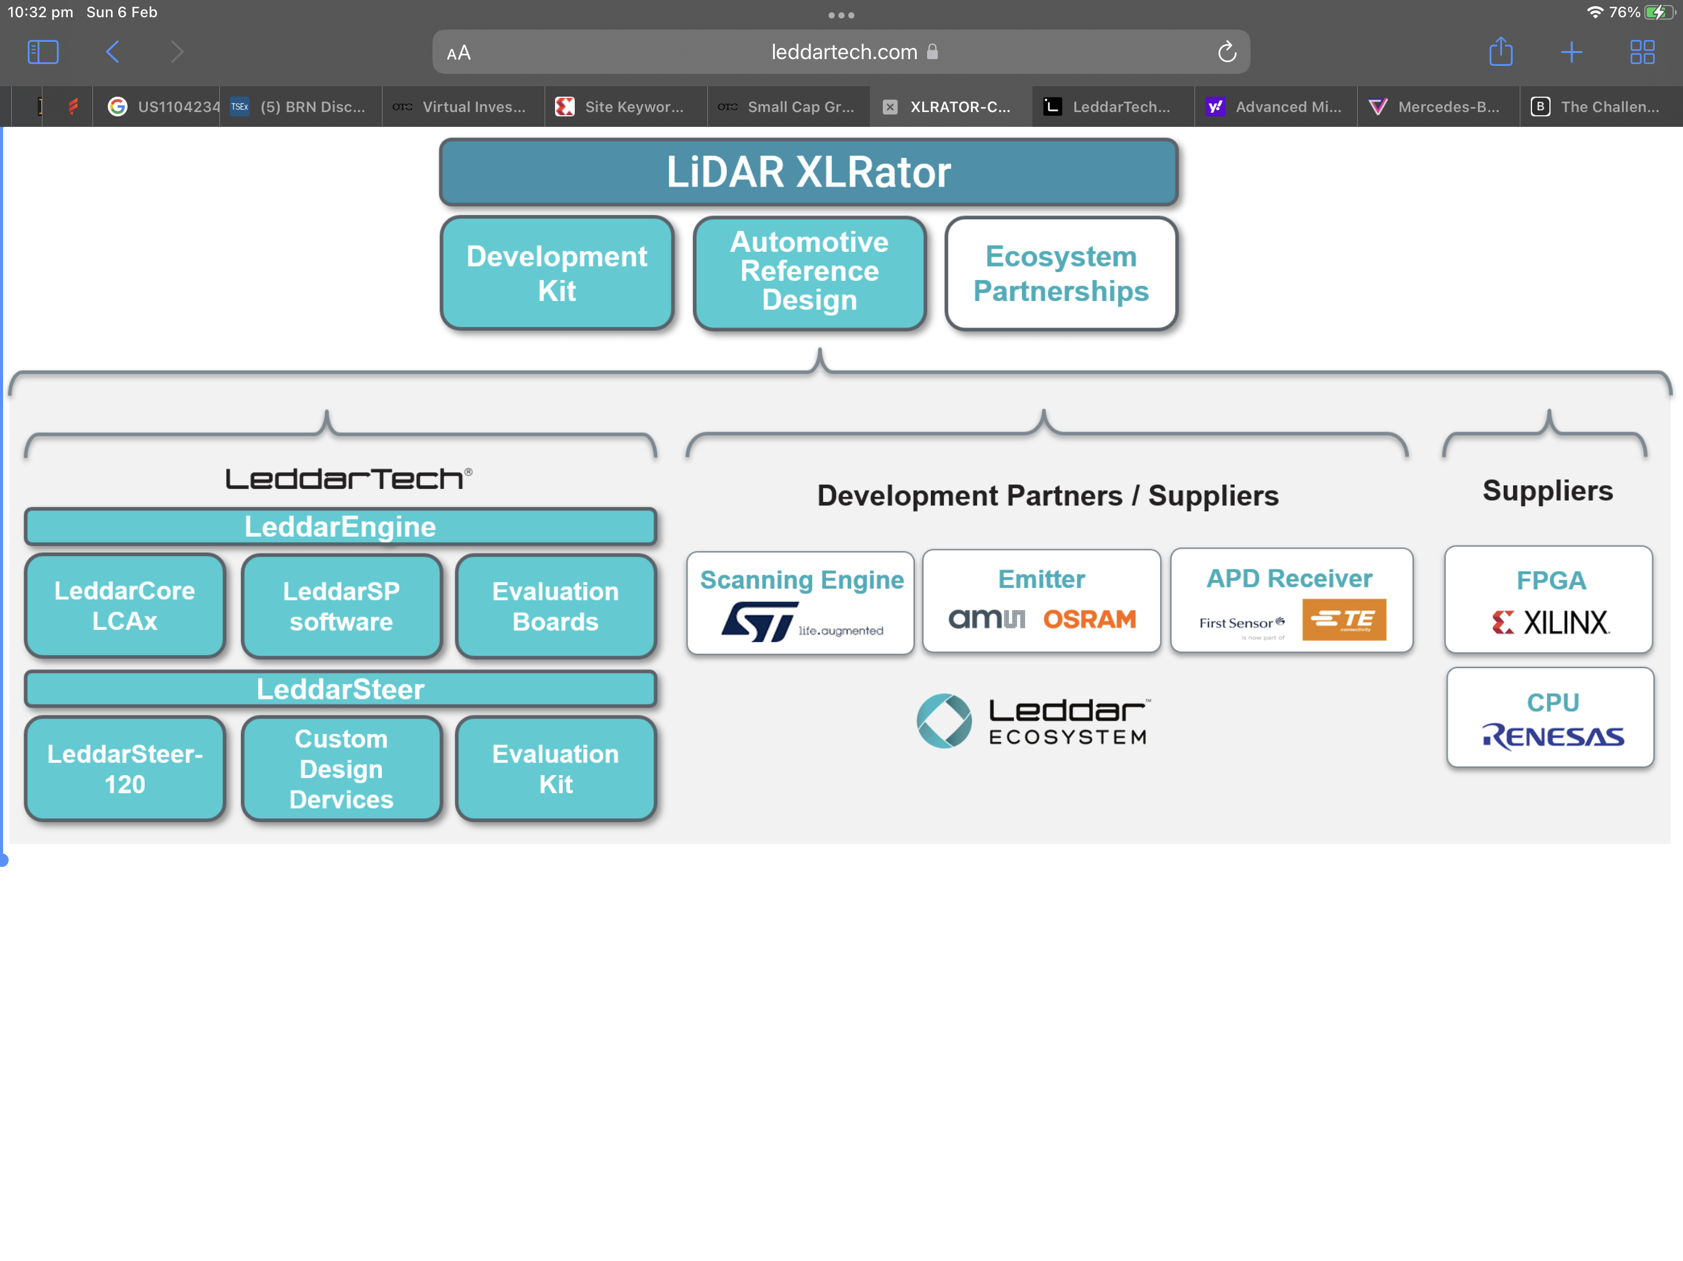Switch to the (5) BRN Disc... tab
This screenshot has width=1683, height=1261.
pyautogui.click(x=301, y=107)
